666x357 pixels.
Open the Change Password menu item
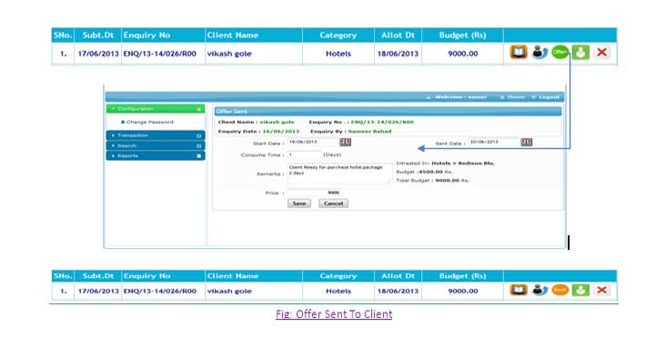(149, 122)
